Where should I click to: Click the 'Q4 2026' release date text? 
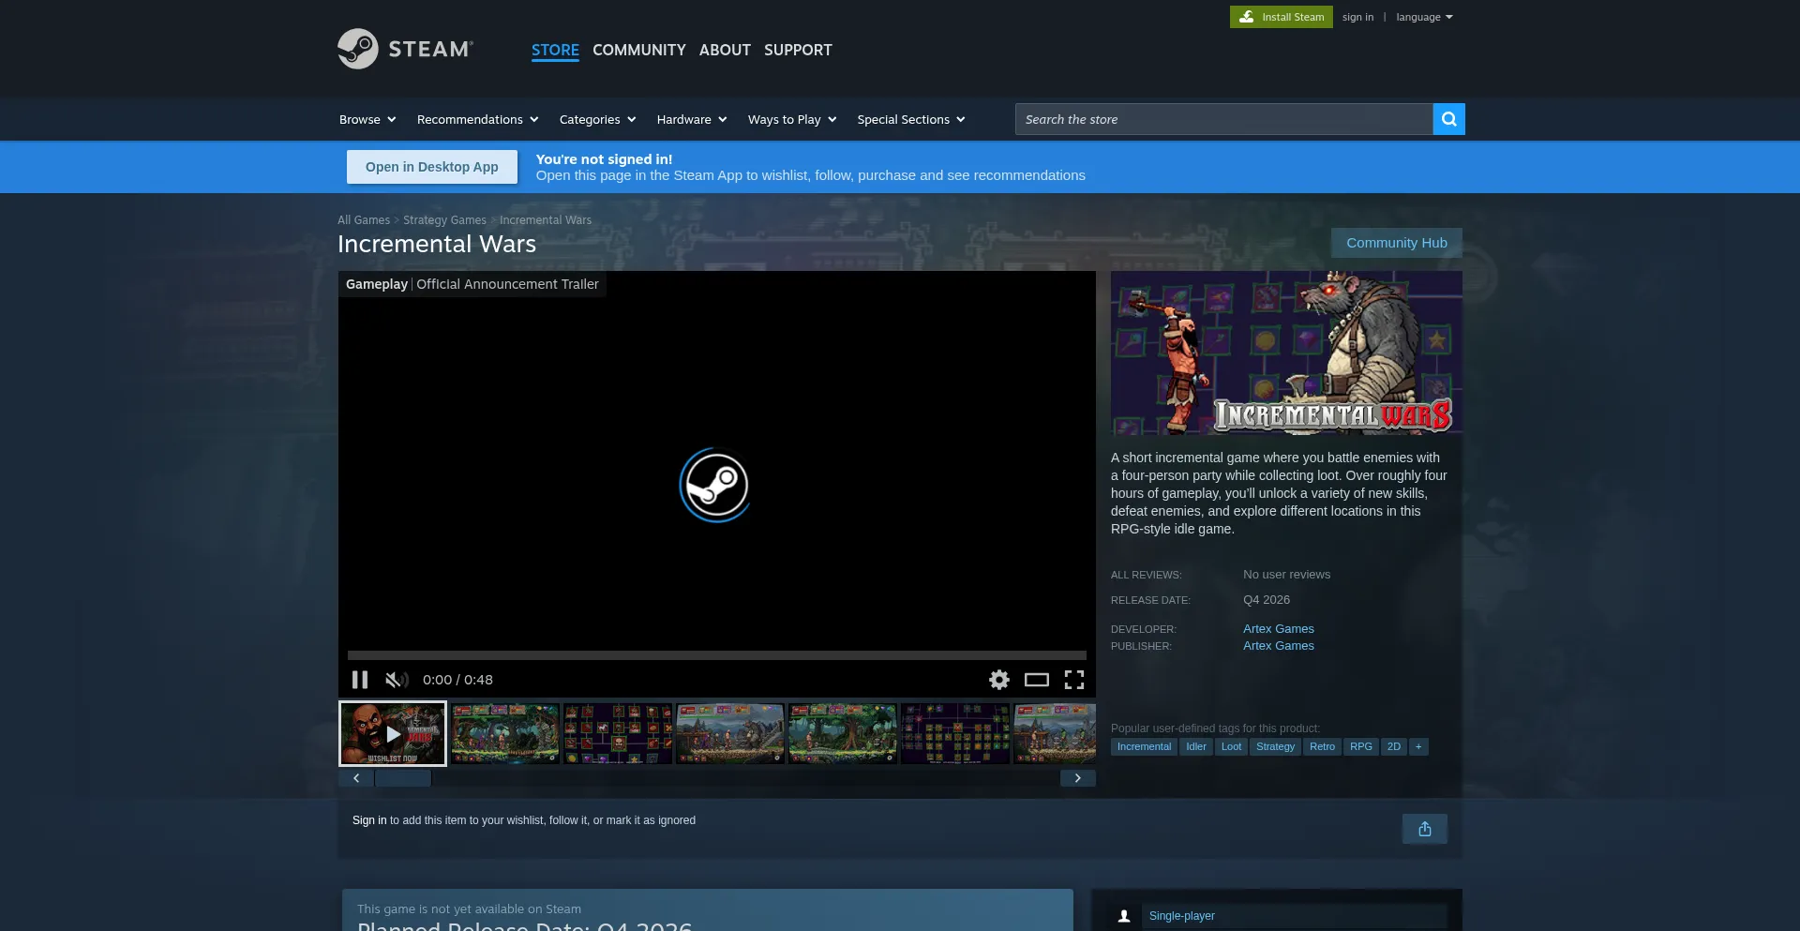pos(1267,600)
